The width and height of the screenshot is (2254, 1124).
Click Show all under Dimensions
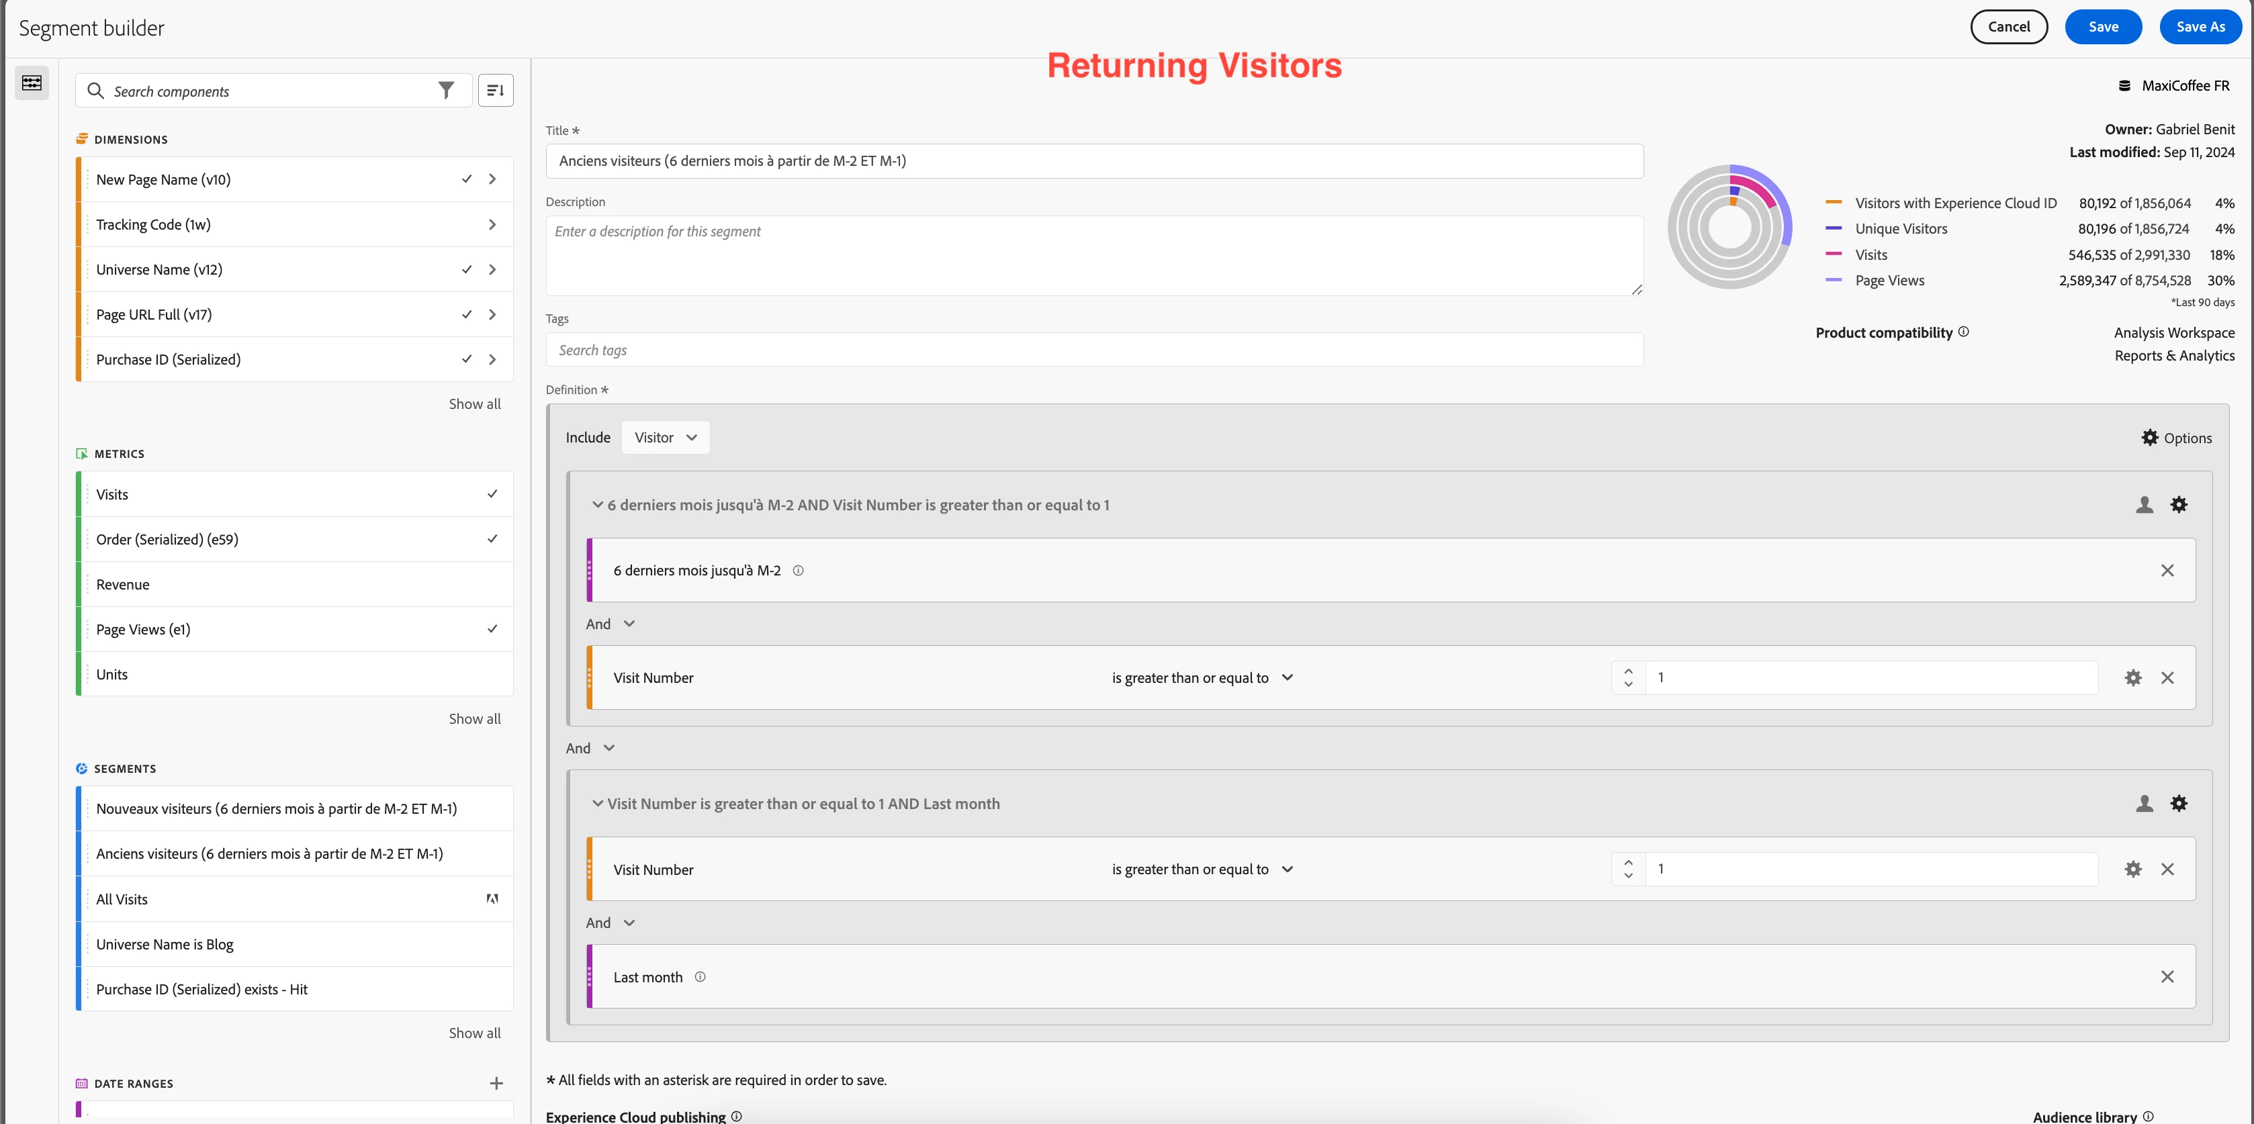pyautogui.click(x=474, y=404)
